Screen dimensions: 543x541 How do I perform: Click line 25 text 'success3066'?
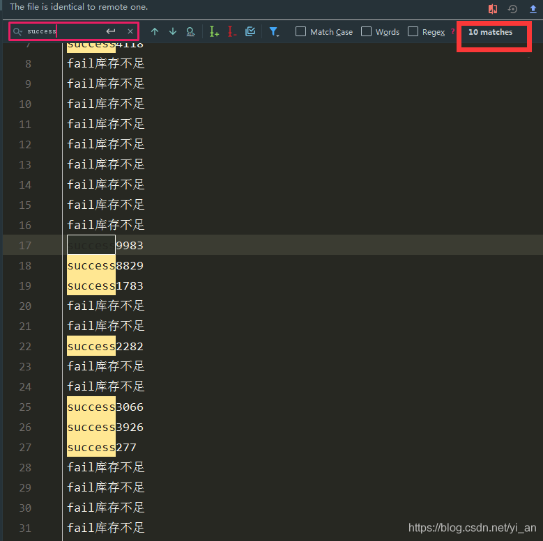point(105,407)
